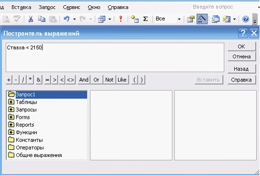Click the Вставить button
Image resolution: width=260 pixels, height=176 pixels.
pos(209,80)
